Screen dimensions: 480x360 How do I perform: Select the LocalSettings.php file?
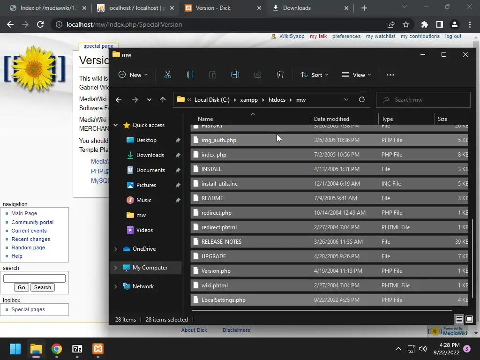(x=330, y=300)
